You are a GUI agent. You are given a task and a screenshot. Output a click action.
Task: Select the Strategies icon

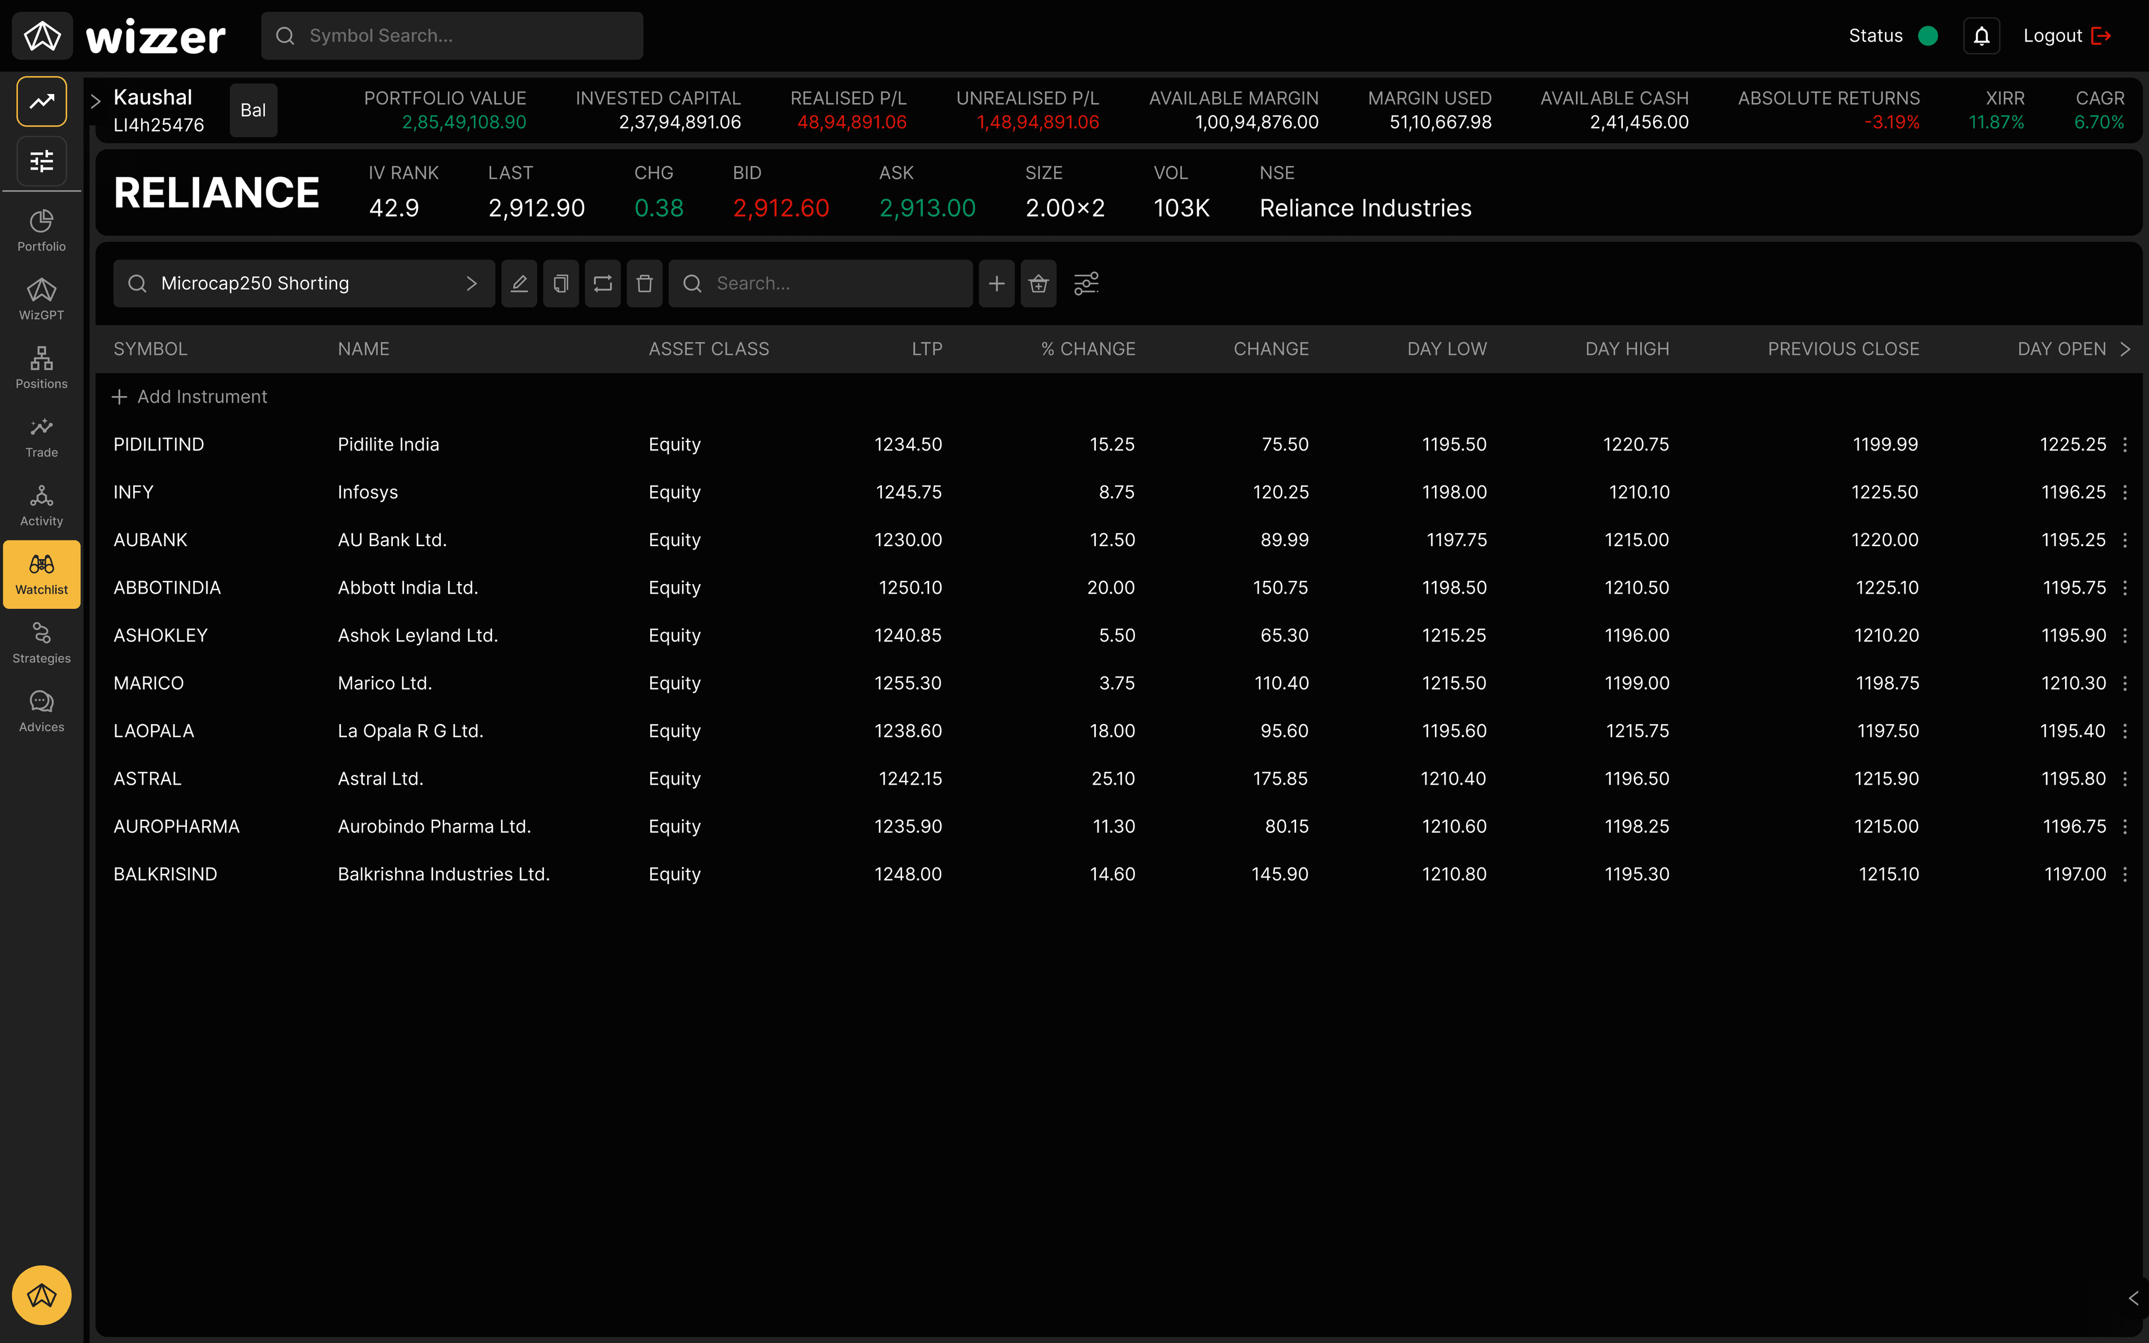tap(41, 641)
